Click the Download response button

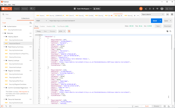[x=167, y=26]
